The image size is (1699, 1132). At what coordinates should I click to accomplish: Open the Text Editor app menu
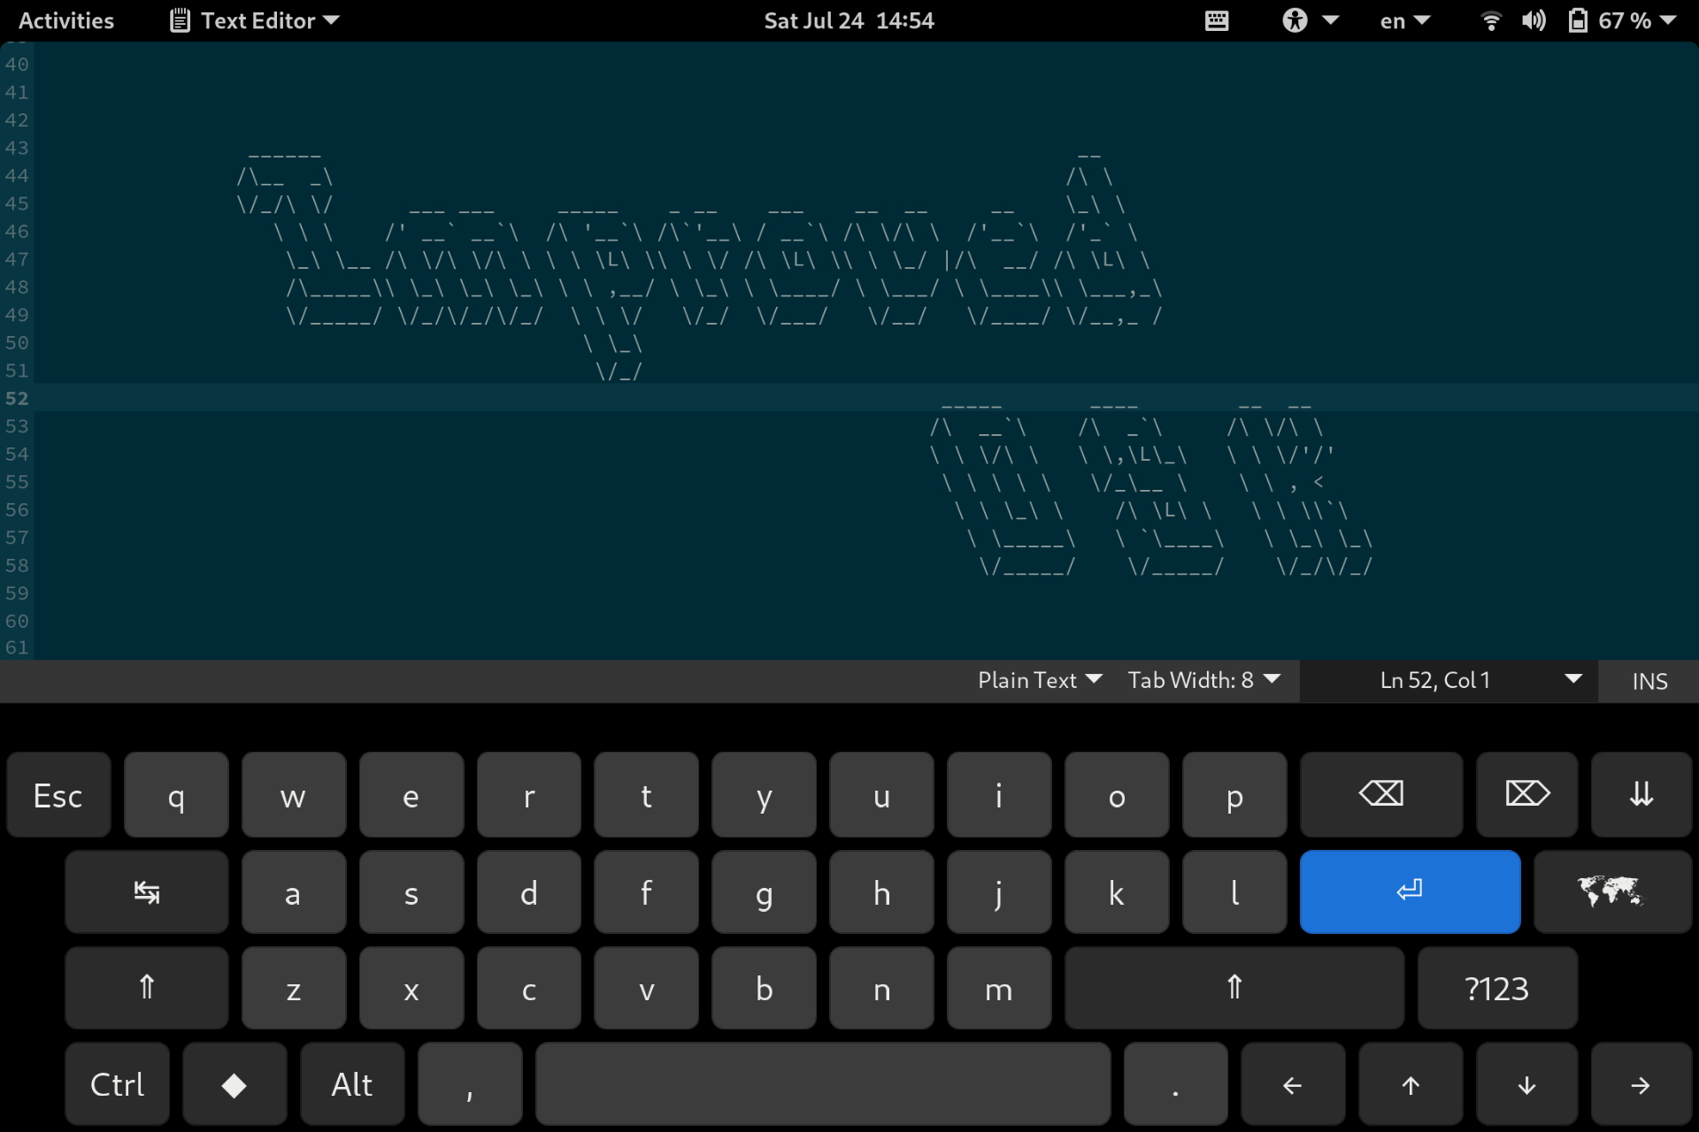256,20
